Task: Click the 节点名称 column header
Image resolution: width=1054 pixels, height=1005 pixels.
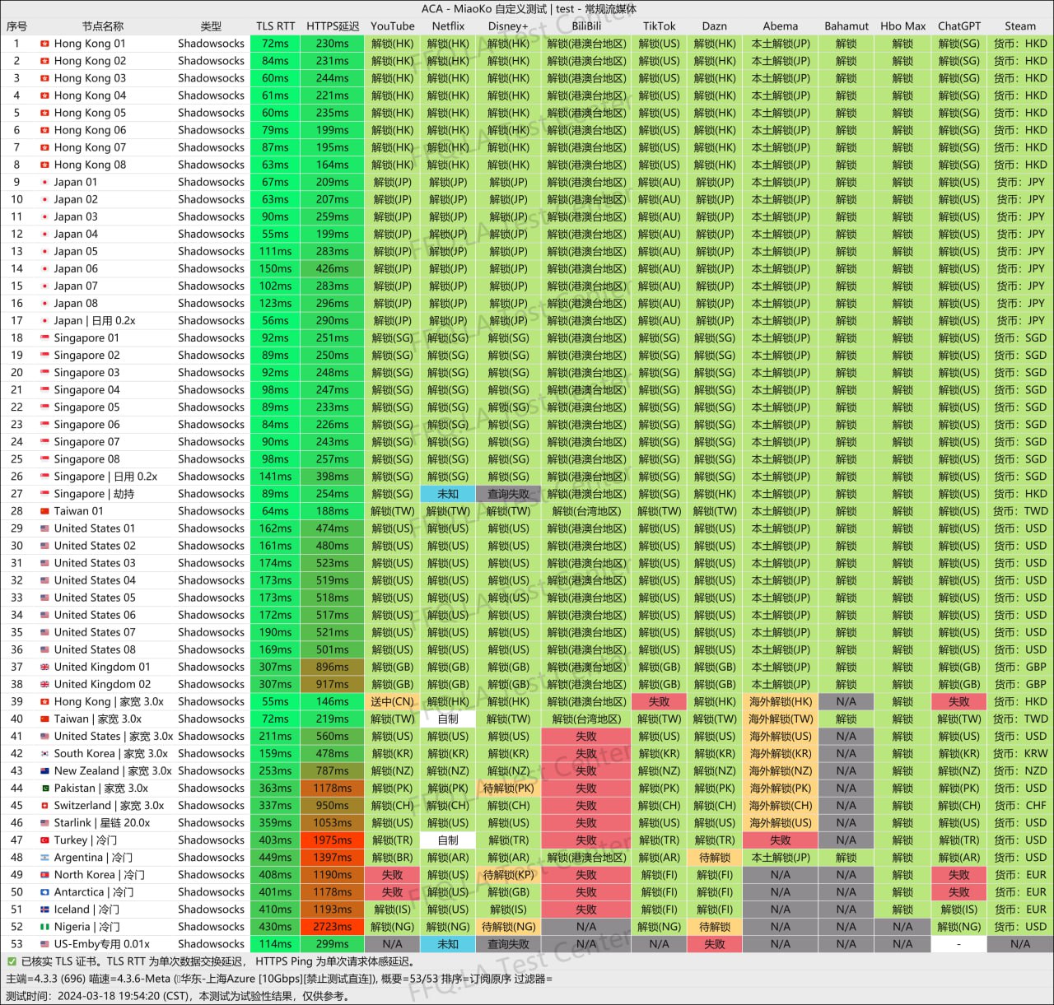Action: point(103,26)
